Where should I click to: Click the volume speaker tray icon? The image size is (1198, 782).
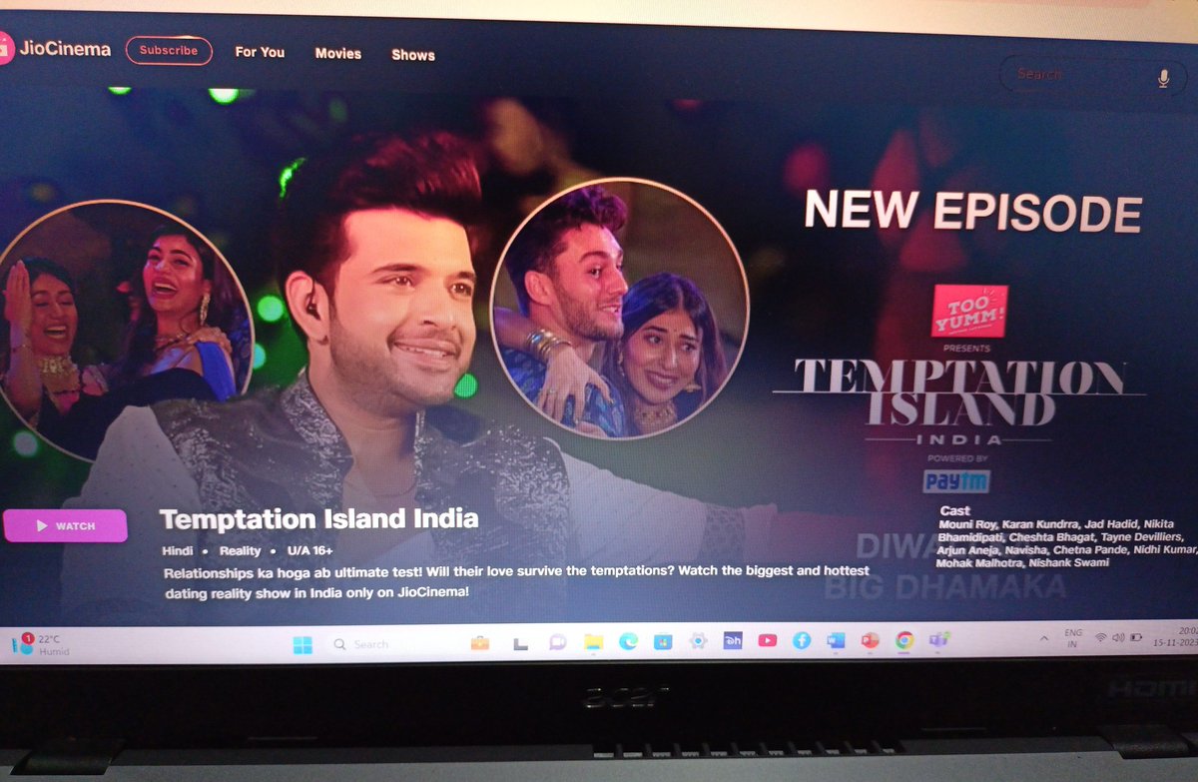click(1119, 637)
